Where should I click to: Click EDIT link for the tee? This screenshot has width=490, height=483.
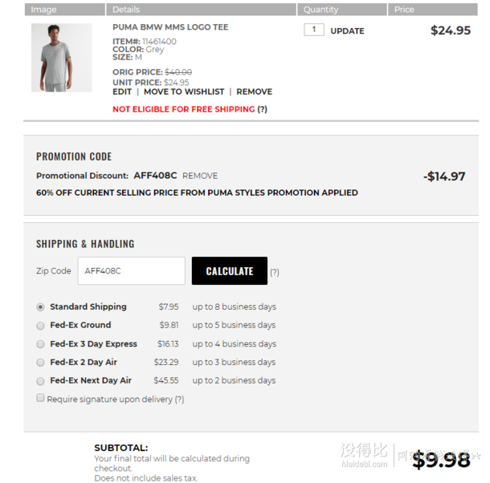click(x=122, y=91)
